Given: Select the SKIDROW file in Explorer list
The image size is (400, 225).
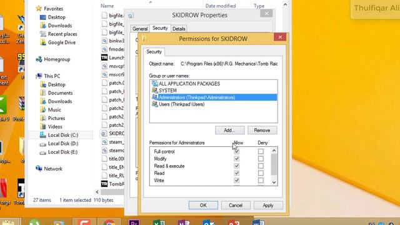Looking at the screenshot, I should (x=112, y=133).
